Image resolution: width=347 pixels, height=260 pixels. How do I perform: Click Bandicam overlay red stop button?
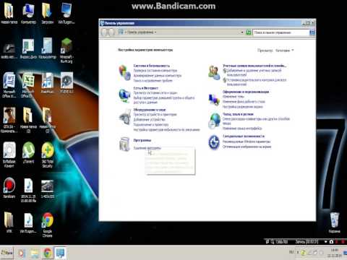tap(343, 241)
